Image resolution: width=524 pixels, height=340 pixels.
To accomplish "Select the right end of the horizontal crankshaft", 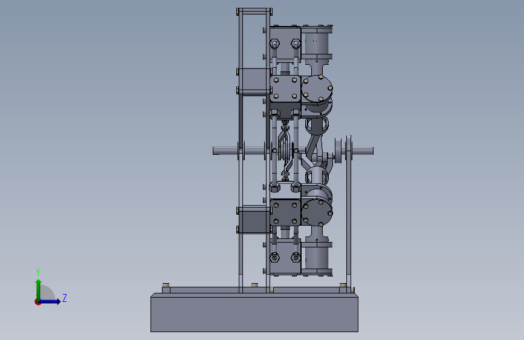I will pos(362,151).
